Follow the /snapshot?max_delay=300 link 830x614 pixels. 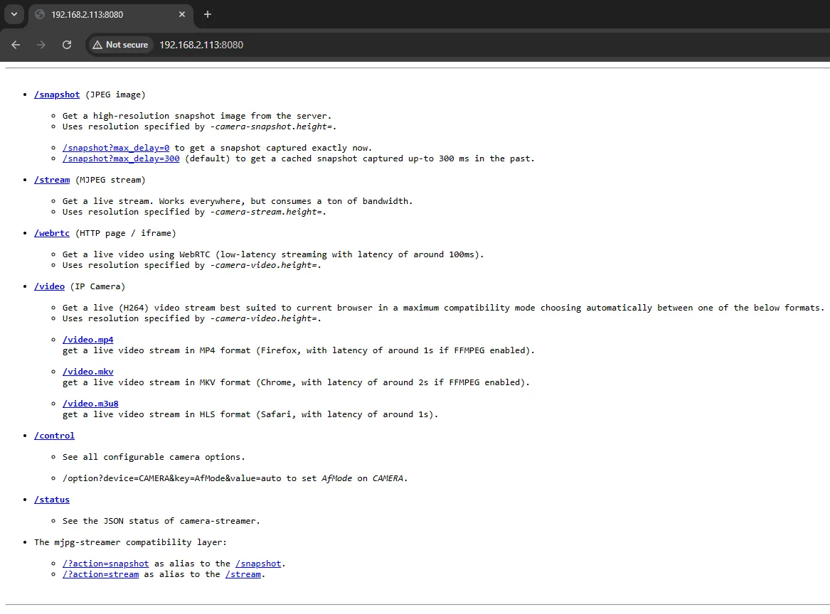point(121,158)
